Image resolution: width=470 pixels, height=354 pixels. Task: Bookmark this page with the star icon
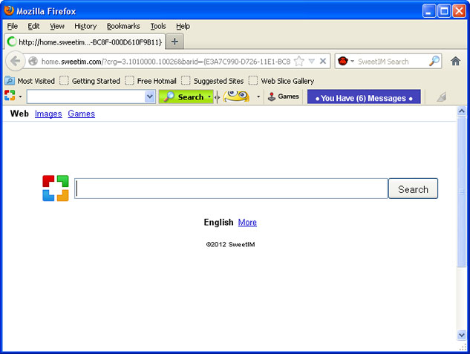coord(298,61)
